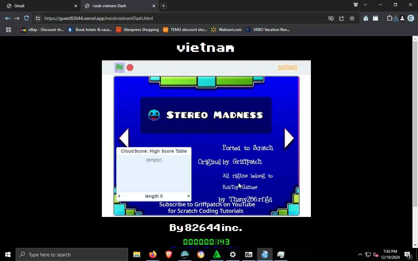Click the "vietnam" page title
This screenshot has height=261, width=418.
[206, 48]
